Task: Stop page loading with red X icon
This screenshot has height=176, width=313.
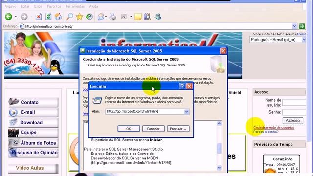Action: pos(39,17)
